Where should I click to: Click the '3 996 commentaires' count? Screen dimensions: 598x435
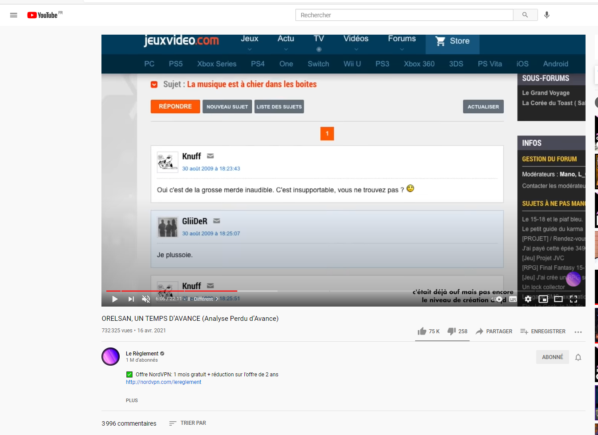129,423
